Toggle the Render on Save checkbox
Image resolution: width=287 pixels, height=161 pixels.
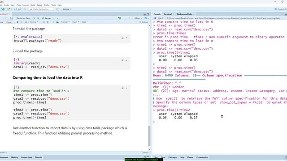click(15, 18)
